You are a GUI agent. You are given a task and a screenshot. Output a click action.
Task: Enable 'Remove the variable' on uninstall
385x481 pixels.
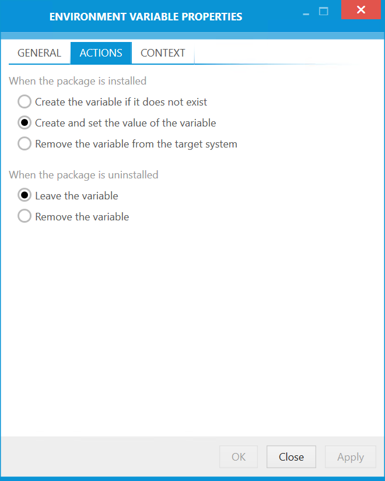(x=24, y=217)
